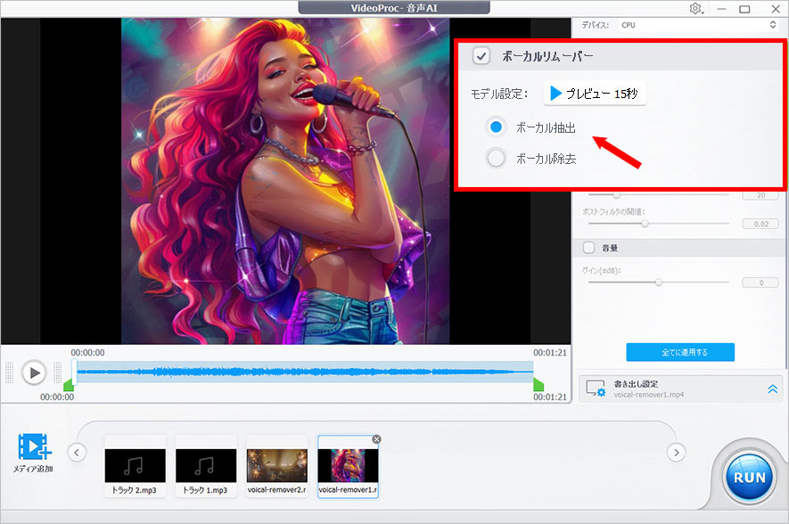This screenshot has height=524, width=789.
Task: Open settings via the gear icon
Action: (696, 9)
